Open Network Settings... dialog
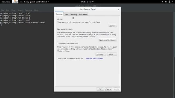 [x=107, y=40]
